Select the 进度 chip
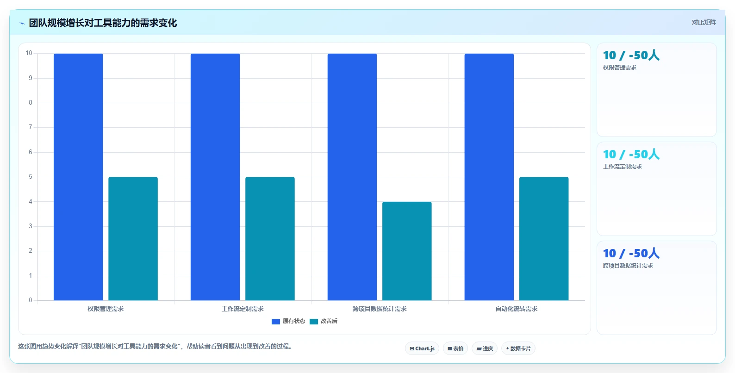 (x=485, y=348)
